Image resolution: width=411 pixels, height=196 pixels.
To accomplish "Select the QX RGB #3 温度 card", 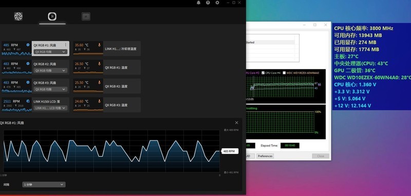I will tap(107, 105).
